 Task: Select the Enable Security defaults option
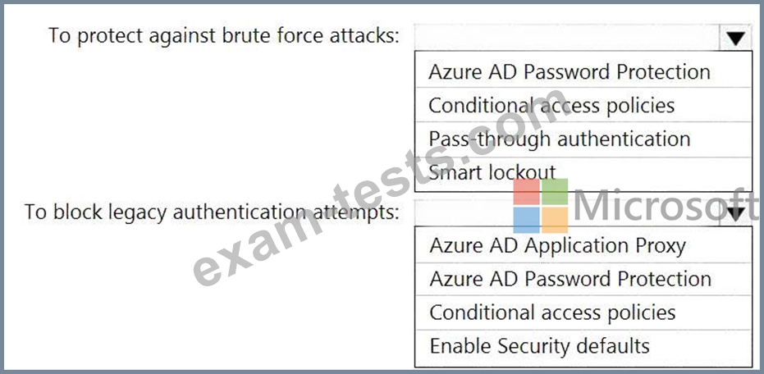pos(583,347)
